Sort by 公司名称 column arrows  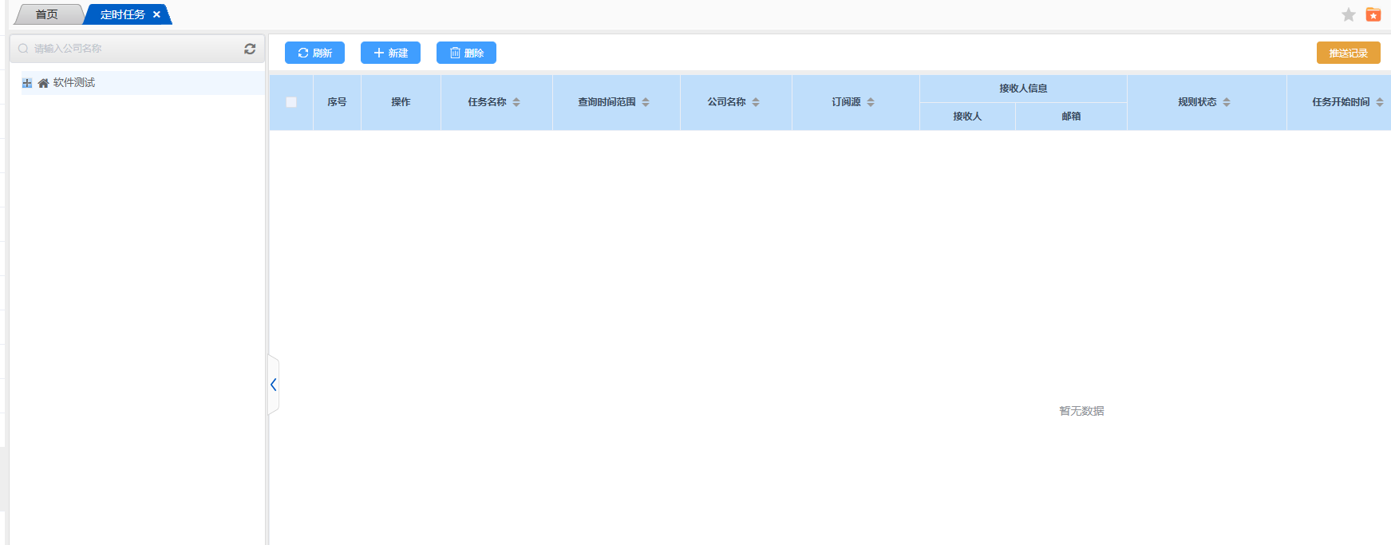coord(756,102)
